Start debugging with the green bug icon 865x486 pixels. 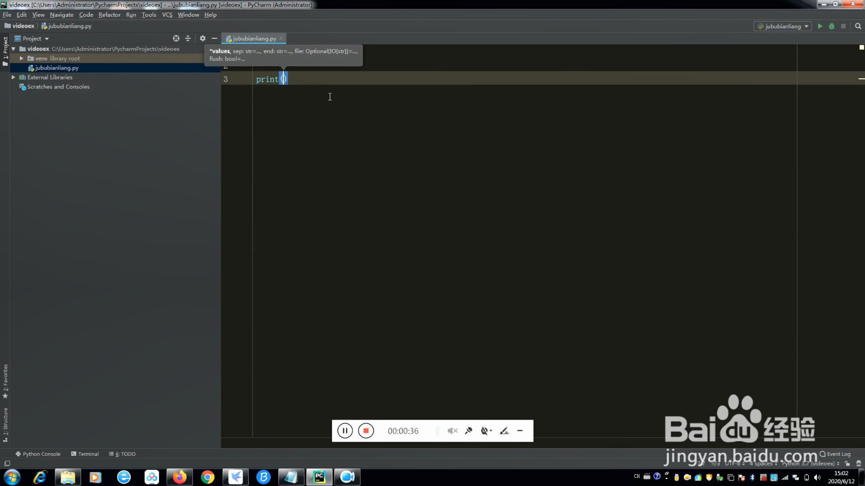(831, 26)
